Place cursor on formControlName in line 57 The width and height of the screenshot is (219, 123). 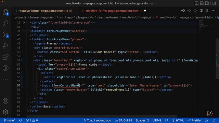(66, 85)
